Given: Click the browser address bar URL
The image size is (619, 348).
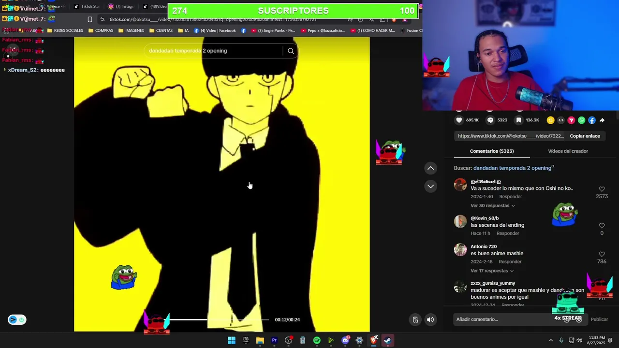Looking at the screenshot, I should pos(213,19).
